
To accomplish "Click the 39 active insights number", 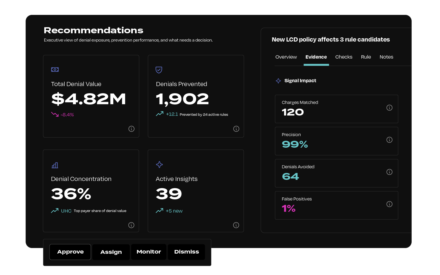I will (x=169, y=194).
